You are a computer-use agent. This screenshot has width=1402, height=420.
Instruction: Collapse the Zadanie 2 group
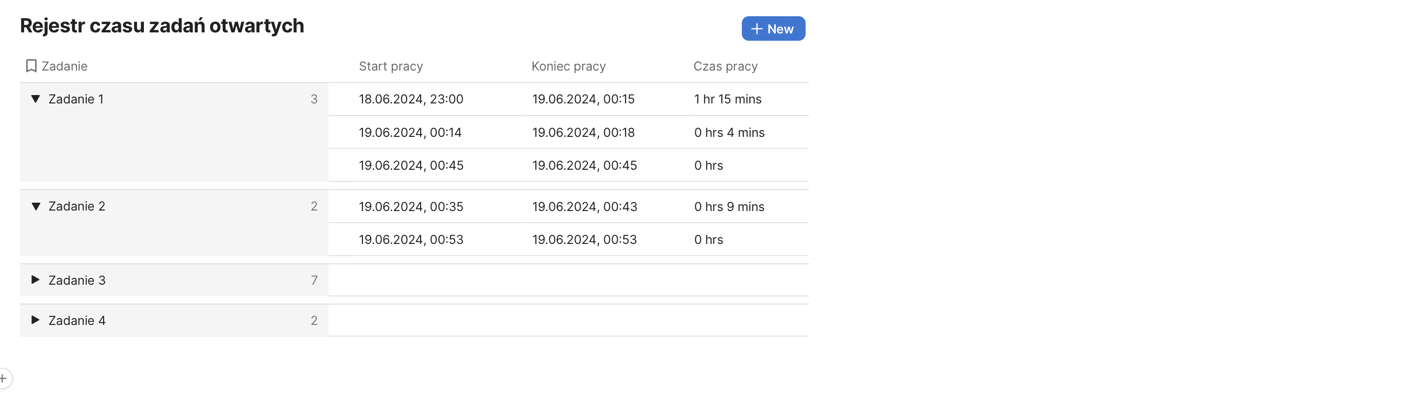click(x=36, y=206)
